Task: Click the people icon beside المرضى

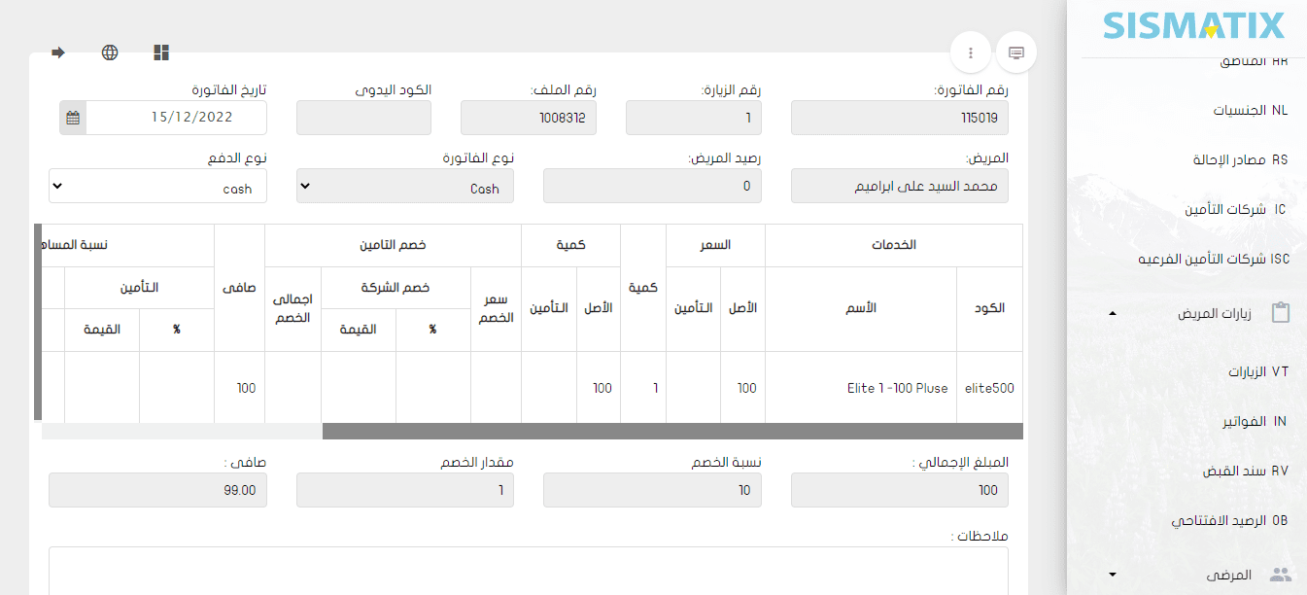Action: (x=1281, y=576)
